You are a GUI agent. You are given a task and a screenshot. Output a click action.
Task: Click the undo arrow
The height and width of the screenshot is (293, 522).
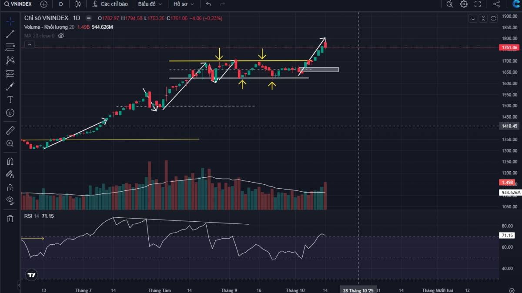[x=208, y=4]
